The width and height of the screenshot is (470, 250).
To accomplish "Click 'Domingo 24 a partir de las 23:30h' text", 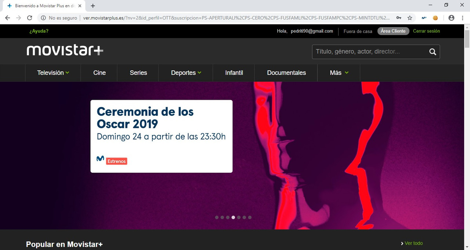I will (161, 137).
